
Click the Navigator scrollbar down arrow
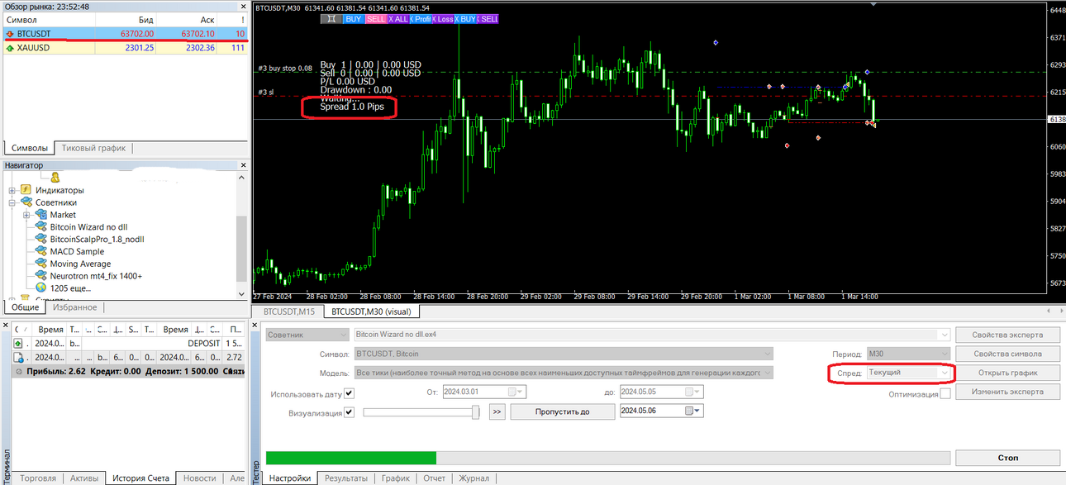(241, 293)
